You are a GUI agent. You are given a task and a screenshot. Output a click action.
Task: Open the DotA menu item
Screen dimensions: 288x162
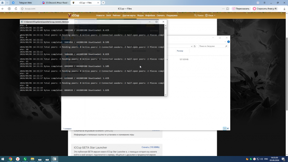(108, 16)
